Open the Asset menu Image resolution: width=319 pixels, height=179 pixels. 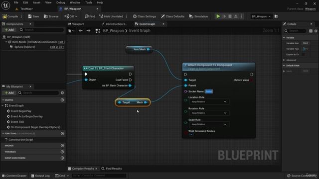point(36,2)
